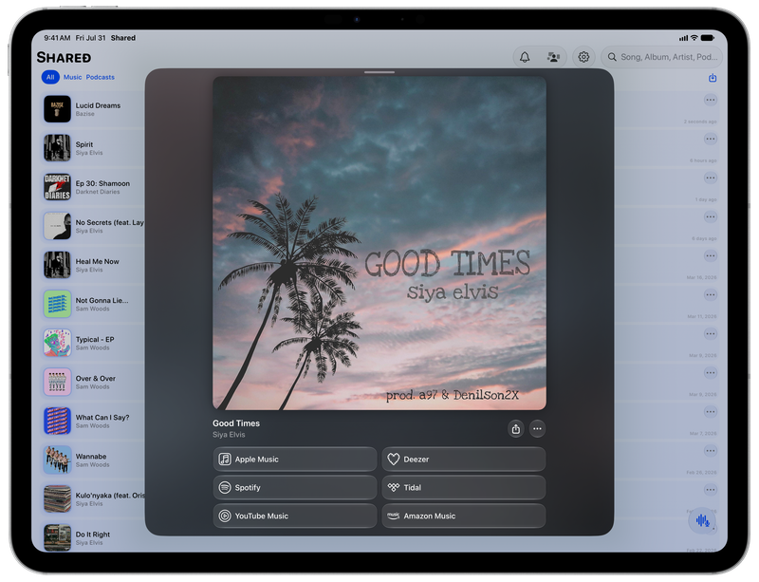Tap the Wannabe album artwork

pyautogui.click(x=57, y=460)
